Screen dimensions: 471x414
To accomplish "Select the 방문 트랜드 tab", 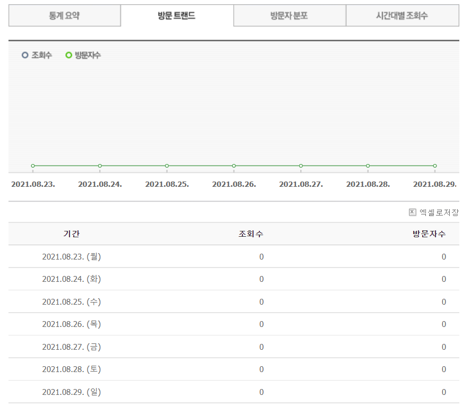I will pos(177,15).
